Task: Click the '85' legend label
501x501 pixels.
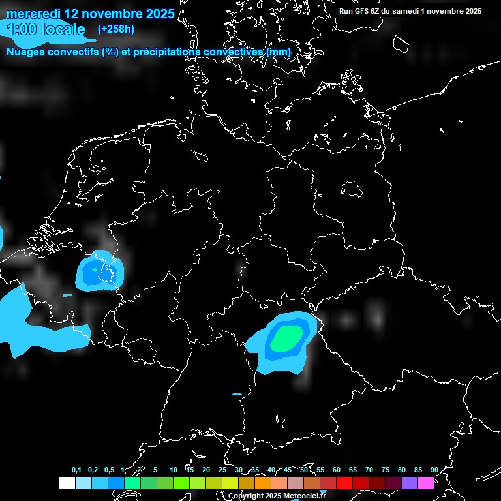Action: 418,470
